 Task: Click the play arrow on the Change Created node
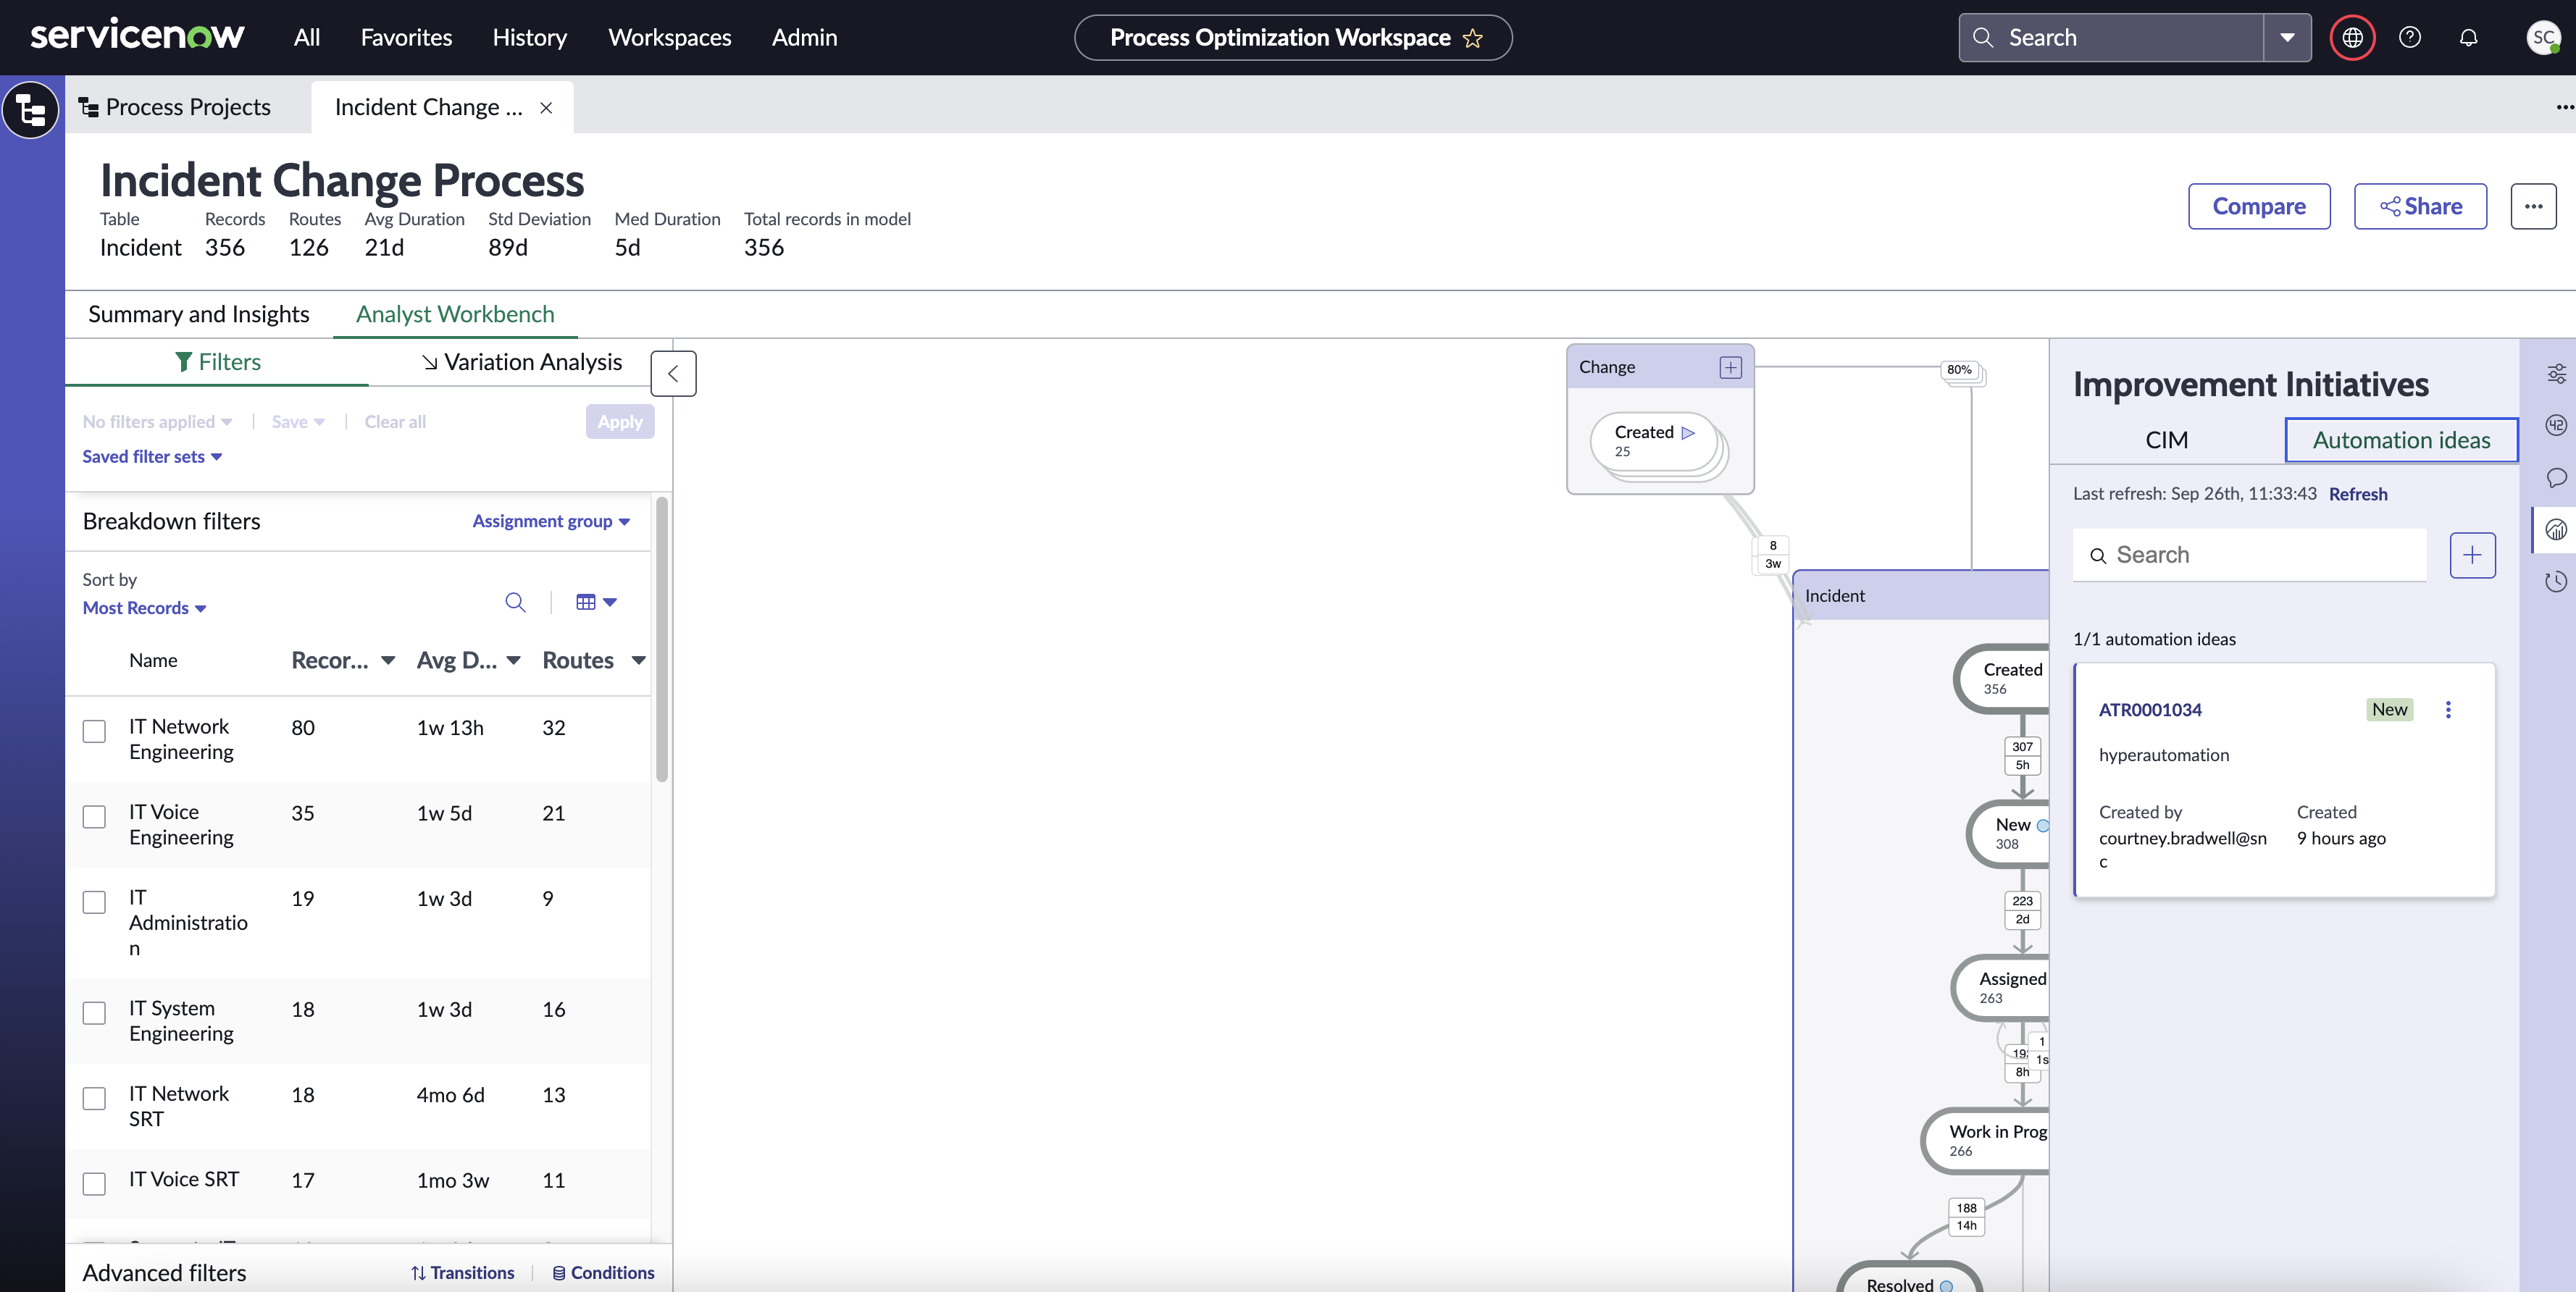(x=1688, y=433)
